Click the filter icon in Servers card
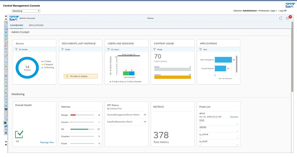The height and width of the screenshot is (157, 297). coord(16,49)
